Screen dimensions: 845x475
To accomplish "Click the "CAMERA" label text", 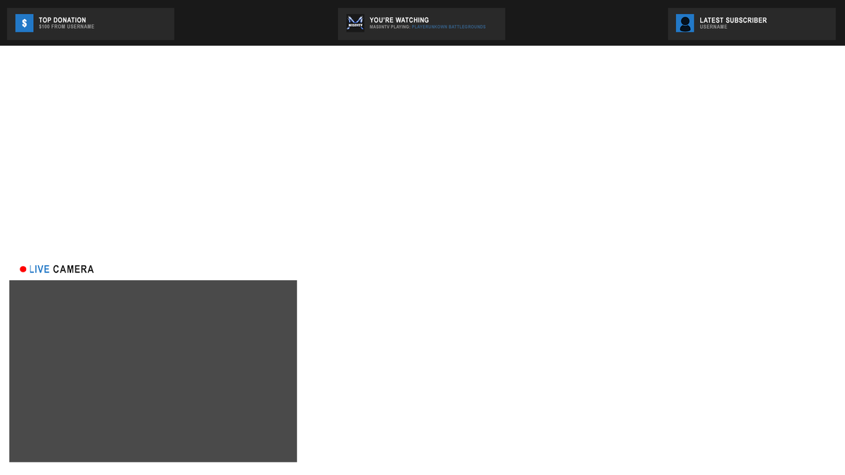I will (x=73, y=270).
